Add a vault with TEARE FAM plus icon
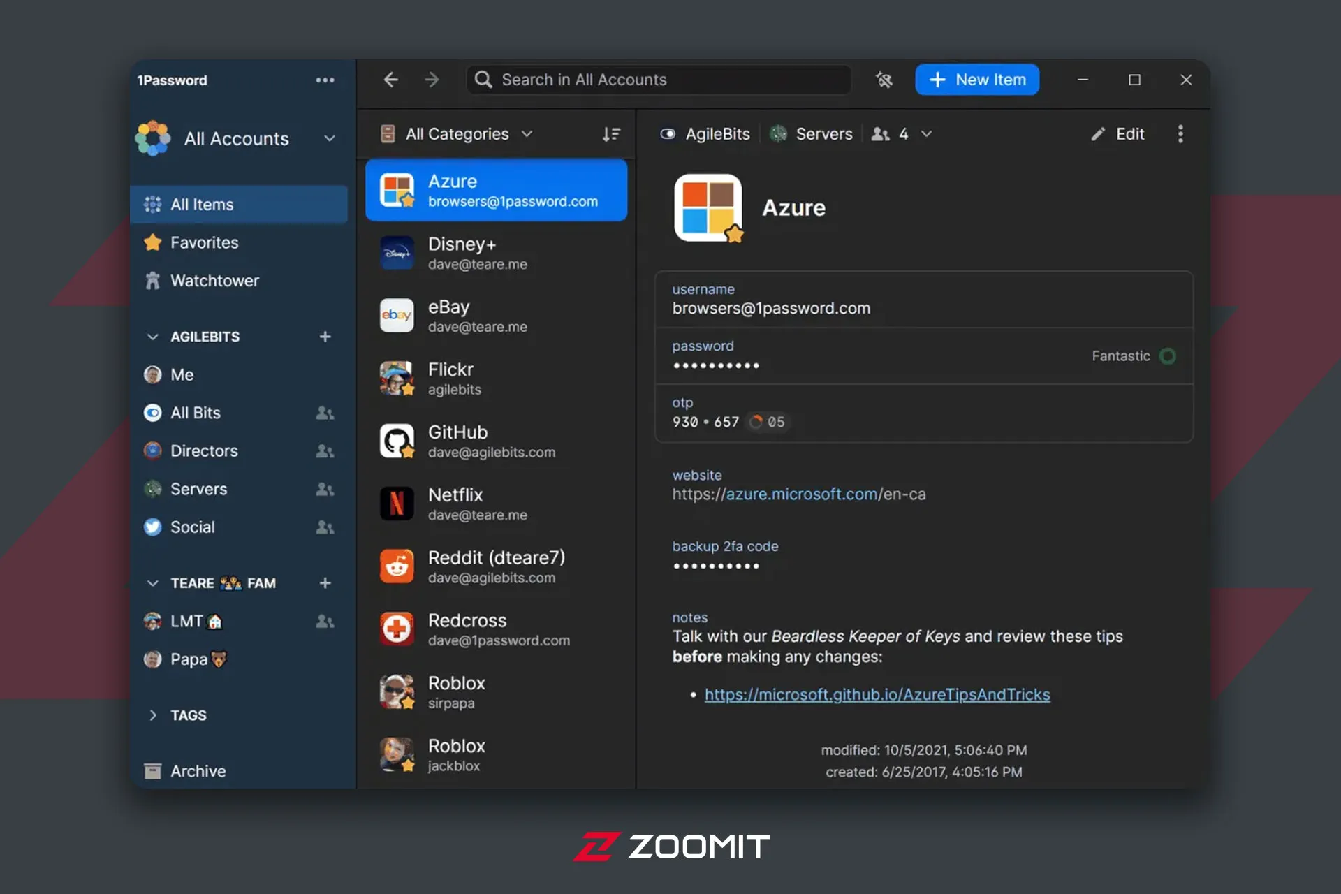The width and height of the screenshot is (1341, 894). coord(325,583)
